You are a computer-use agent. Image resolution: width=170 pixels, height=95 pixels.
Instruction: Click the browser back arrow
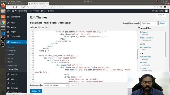[8, 7]
